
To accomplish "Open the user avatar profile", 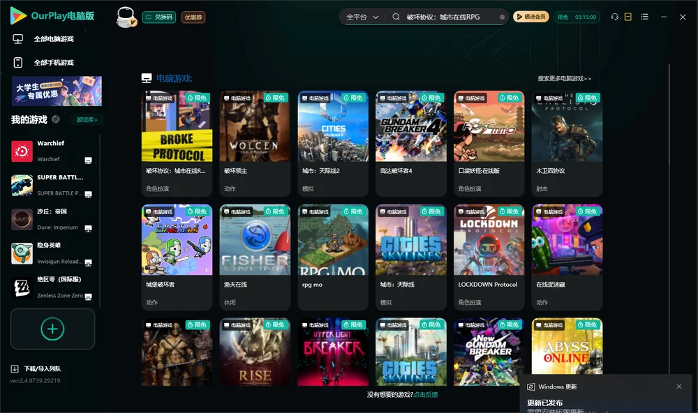I will [x=126, y=17].
